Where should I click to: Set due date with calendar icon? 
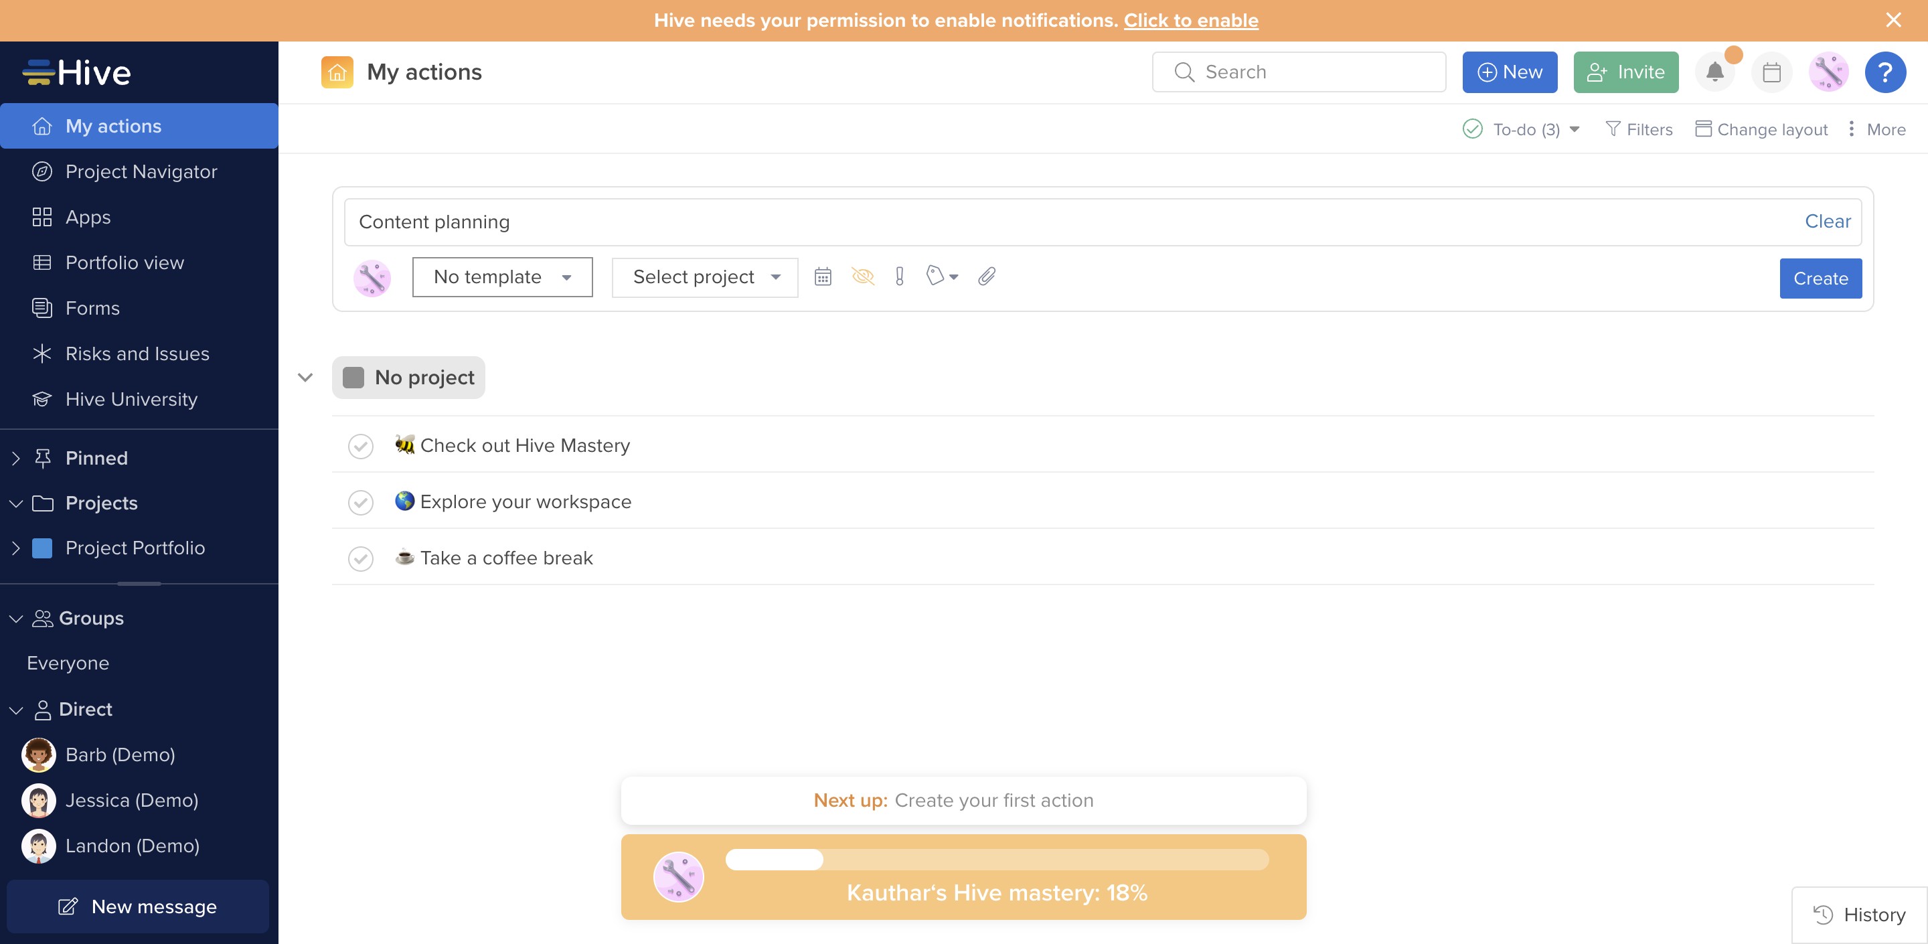pyautogui.click(x=823, y=277)
